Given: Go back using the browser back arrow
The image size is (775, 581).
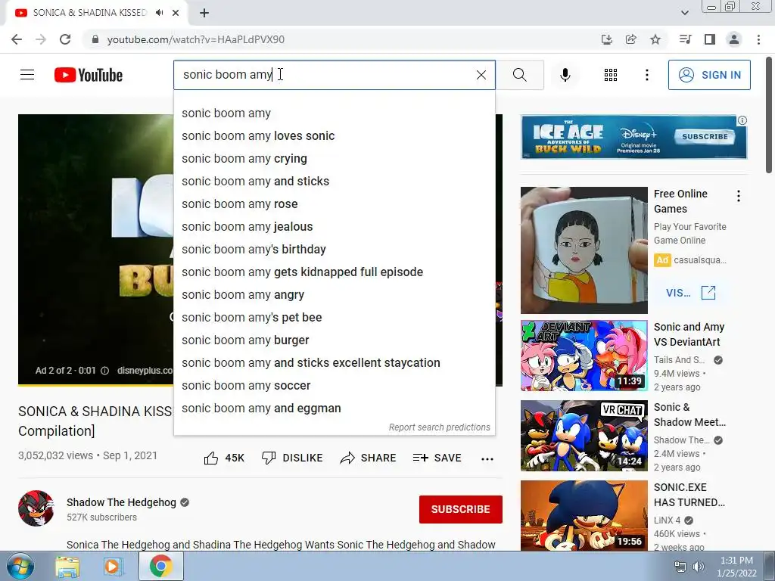Looking at the screenshot, I should 17,39.
